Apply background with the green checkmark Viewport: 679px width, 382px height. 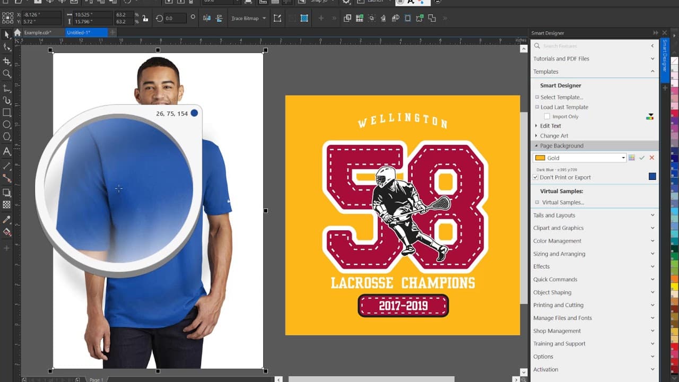[642, 158]
